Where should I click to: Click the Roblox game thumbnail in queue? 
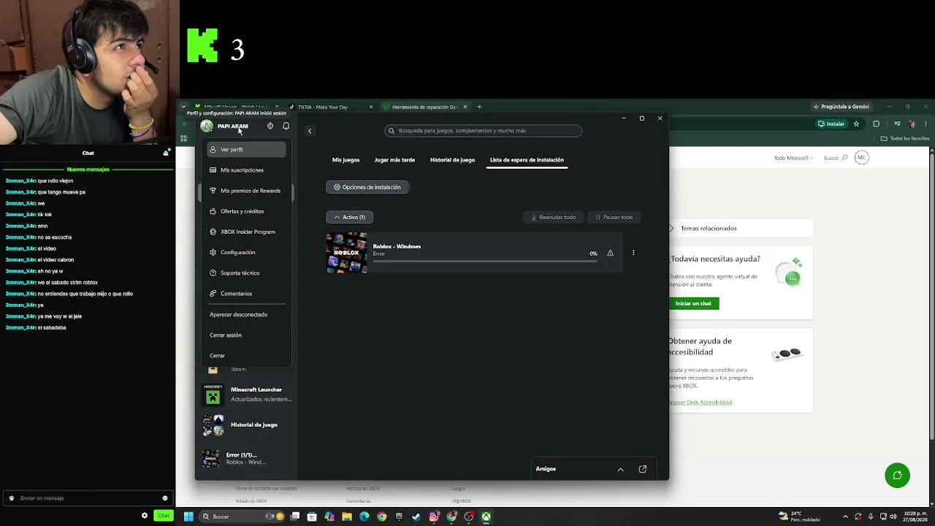pyautogui.click(x=346, y=253)
